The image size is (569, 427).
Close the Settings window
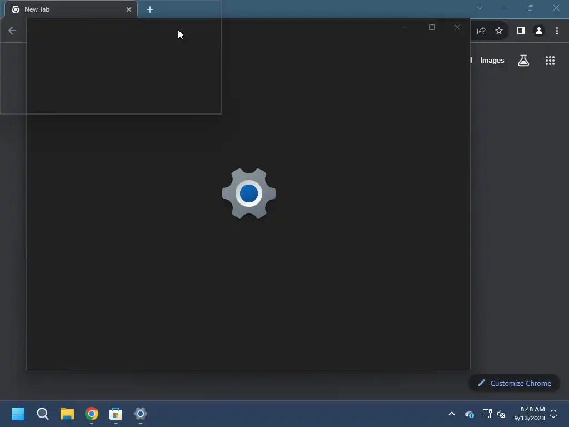point(457,27)
